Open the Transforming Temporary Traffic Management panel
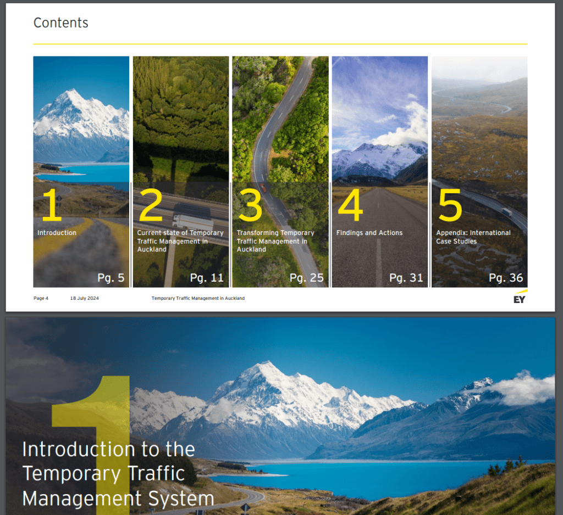 (x=280, y=171)
